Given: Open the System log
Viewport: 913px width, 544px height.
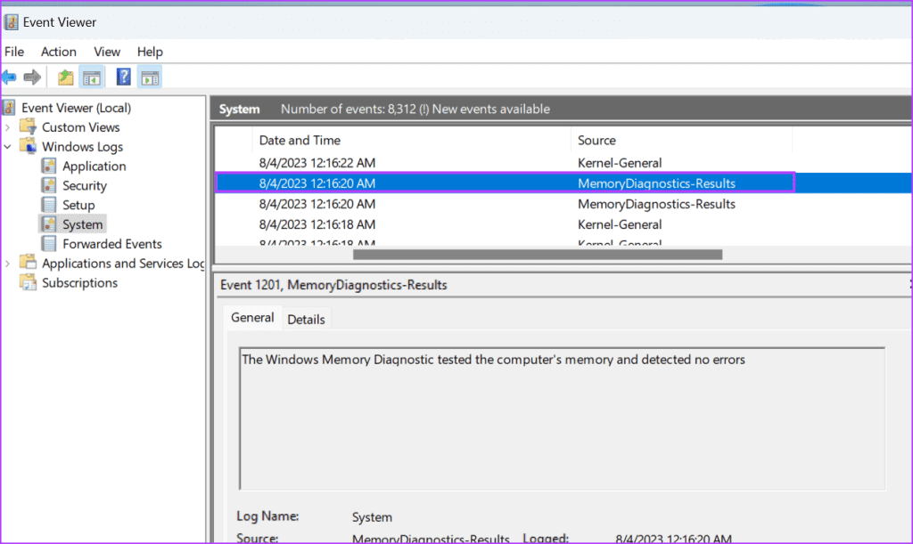Looking at the screenshot, I should click(83, 224).
